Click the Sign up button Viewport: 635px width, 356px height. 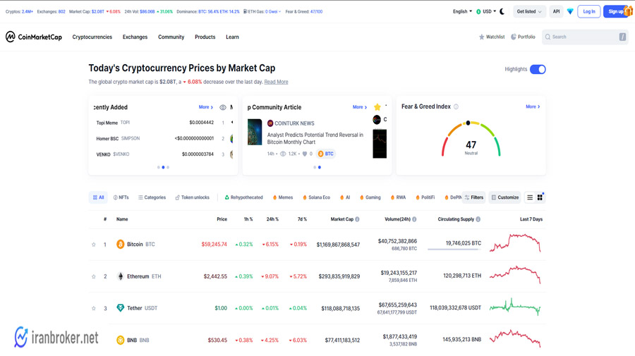pos(615,11)
